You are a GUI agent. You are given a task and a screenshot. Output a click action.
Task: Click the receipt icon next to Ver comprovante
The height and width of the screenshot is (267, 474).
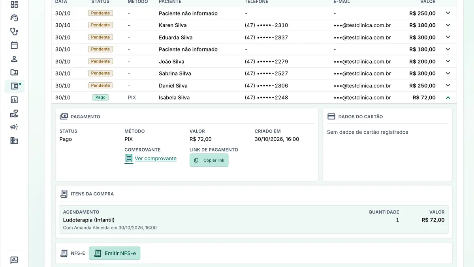pos(129,159)
